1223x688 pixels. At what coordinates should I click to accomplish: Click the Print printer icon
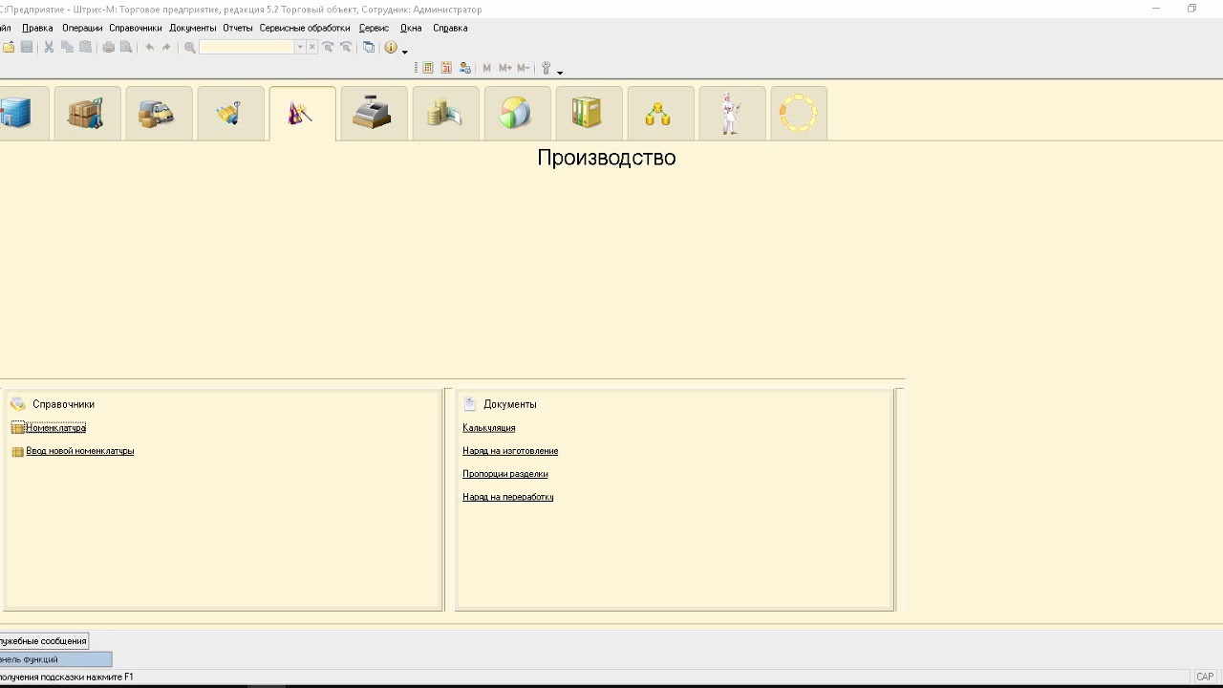click(x=108, y=47)
